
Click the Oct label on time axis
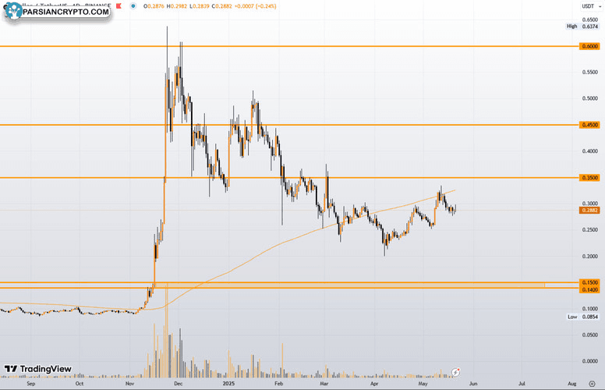pos(80,384)
